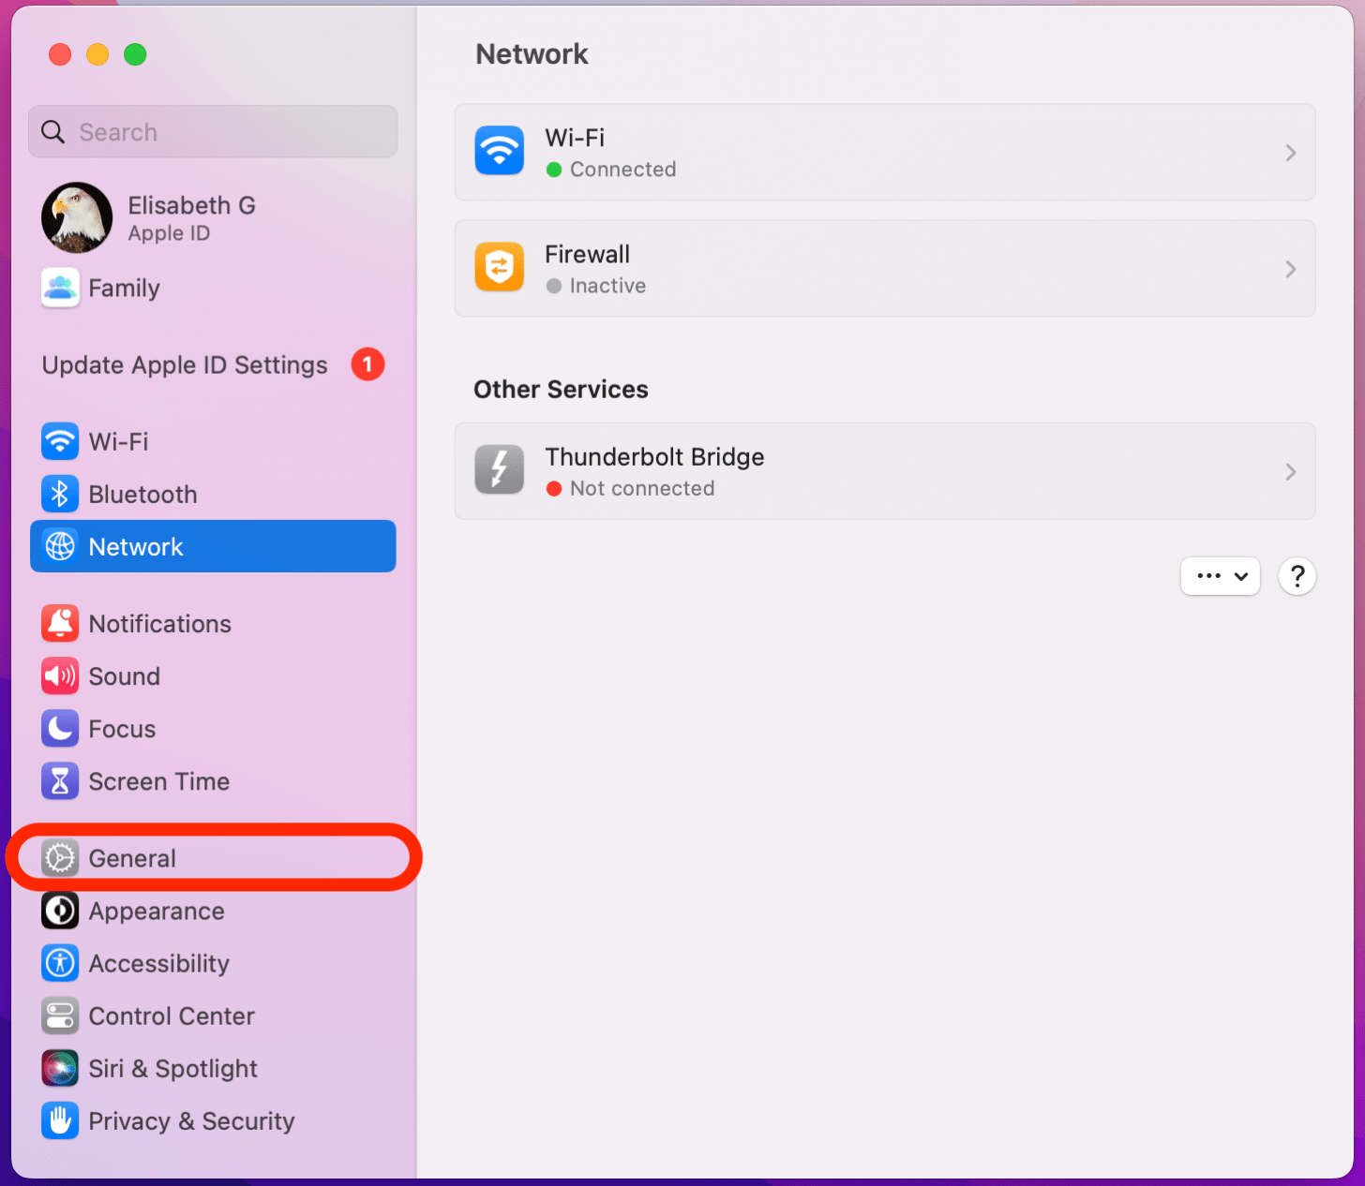Open Focus settings via the moon icon

[x=59, y=728]
